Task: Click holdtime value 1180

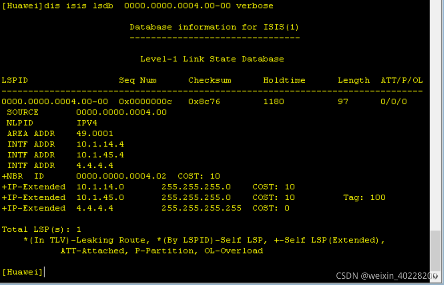Action: click(x=274, y=102)
